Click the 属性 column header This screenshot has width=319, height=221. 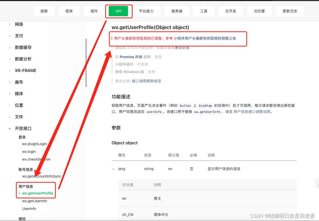122,155
